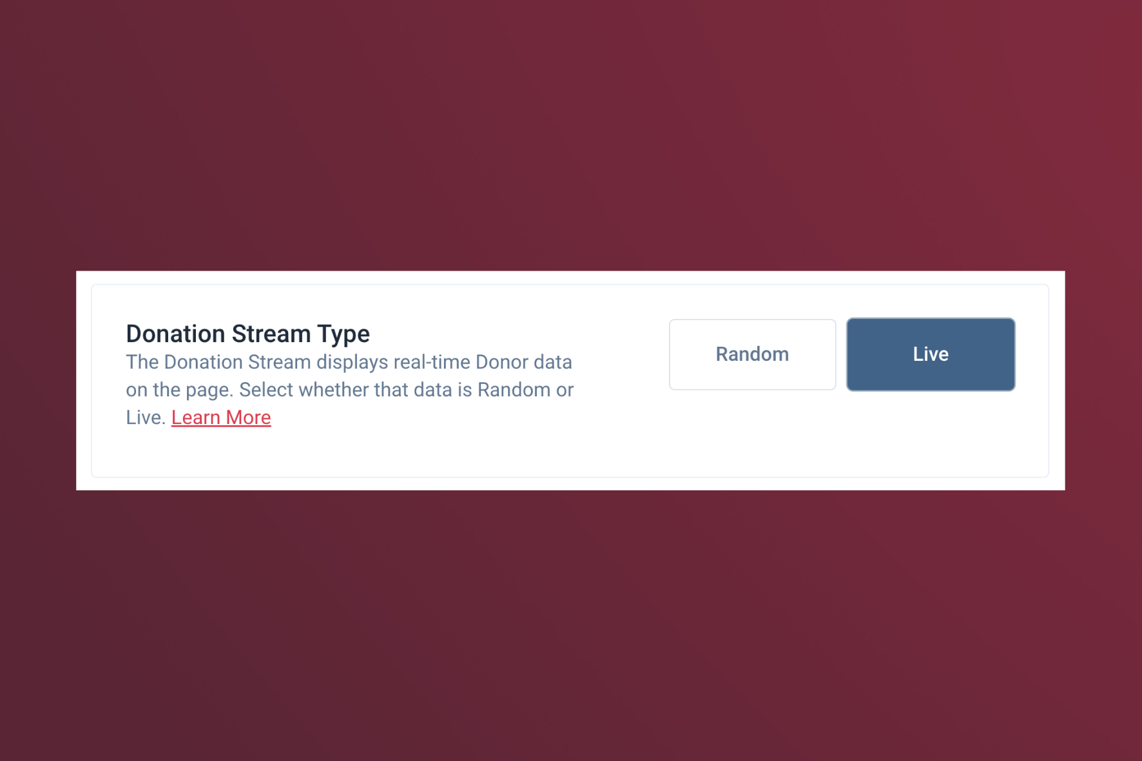
Task: Choose Live in the stream type selector
Action: pos(930,354)
